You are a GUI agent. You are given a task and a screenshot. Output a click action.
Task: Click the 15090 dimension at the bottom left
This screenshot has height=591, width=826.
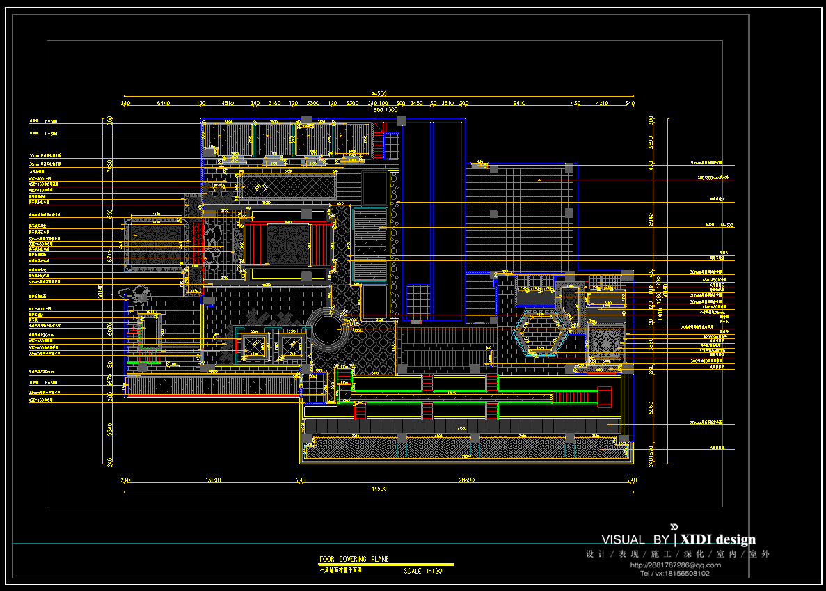[x=213, y=480]
